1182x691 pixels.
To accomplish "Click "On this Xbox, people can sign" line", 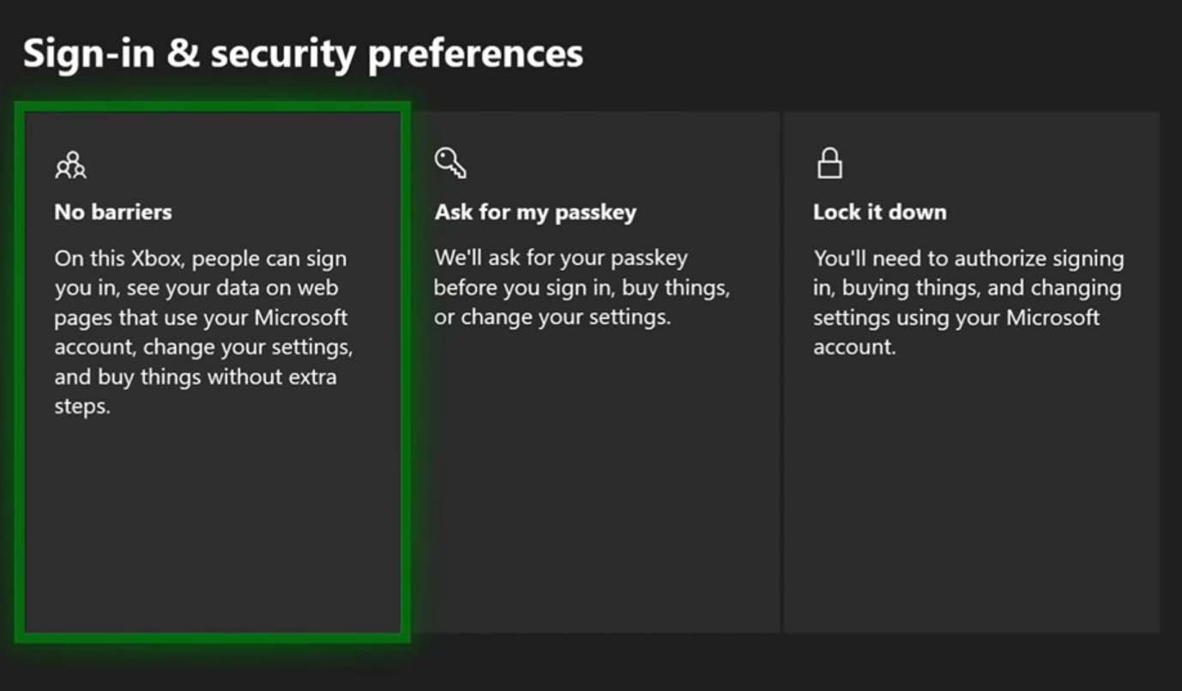I will tap(201, 258).
